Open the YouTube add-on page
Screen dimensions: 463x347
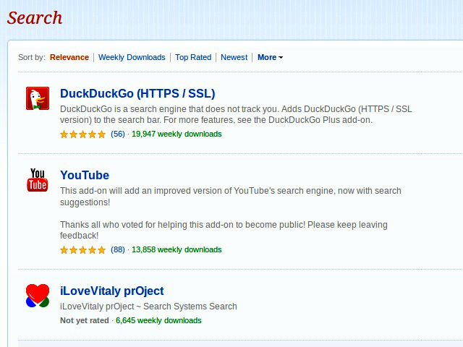click(85, 175)
